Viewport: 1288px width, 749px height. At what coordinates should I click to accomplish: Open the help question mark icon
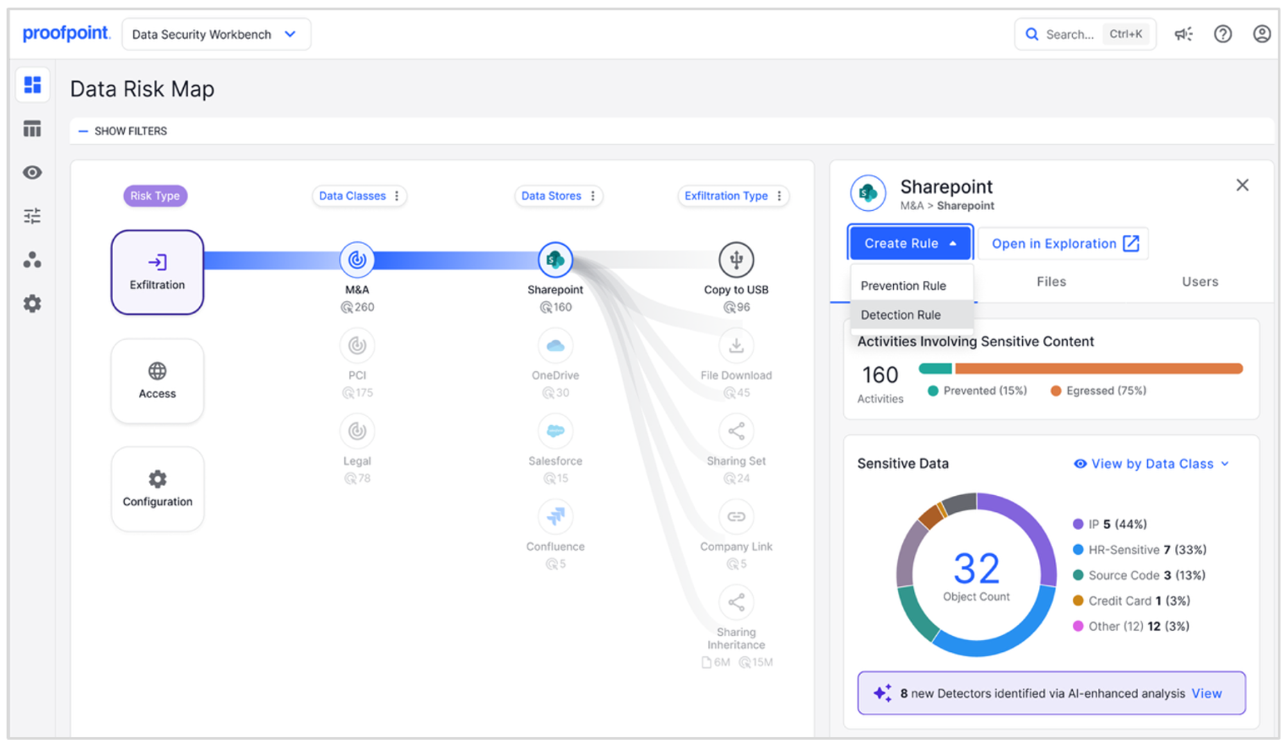[x=1223, y=34]
